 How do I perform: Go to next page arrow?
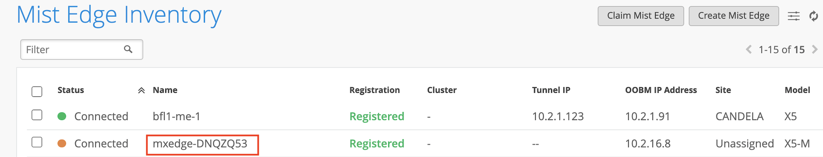point(815,50)
